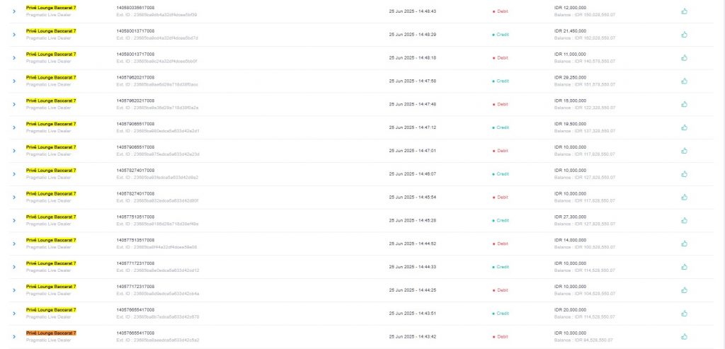Click thumbs-up icon on 14:47:58 credit row
This screenshot has height=349, width=725.
(x=685, y=81)
